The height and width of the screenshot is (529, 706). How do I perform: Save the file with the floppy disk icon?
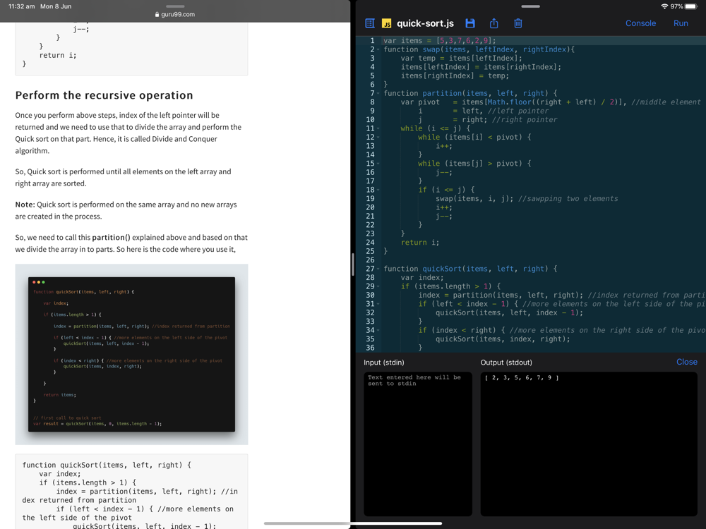470,23
